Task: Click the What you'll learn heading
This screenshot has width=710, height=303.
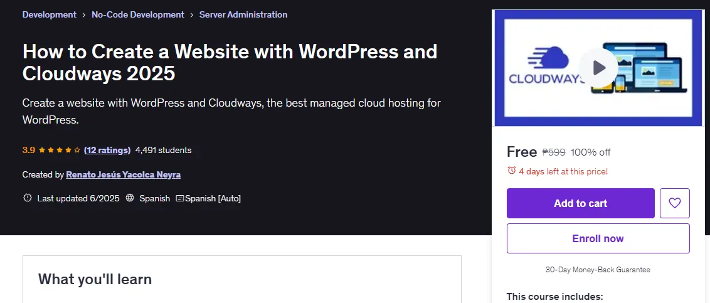Action: coord(95,279)
